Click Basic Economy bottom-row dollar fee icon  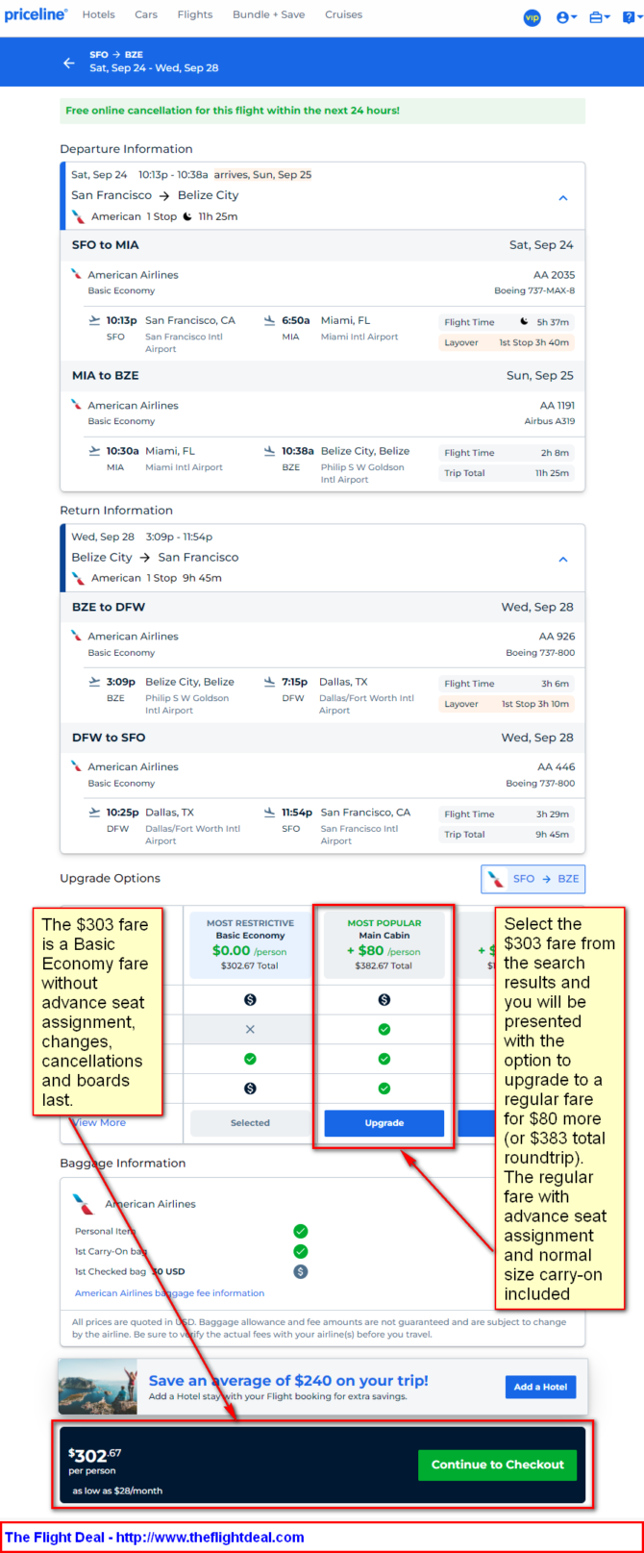(x=250, y=1089)
